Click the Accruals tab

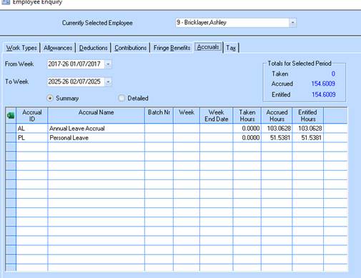208,47
